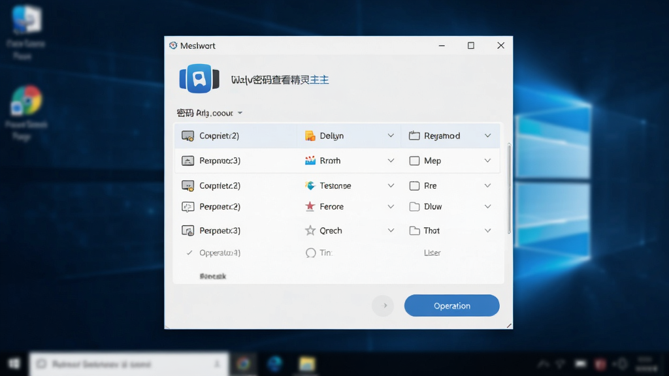Open the top desktop shortcut icon

26,19
